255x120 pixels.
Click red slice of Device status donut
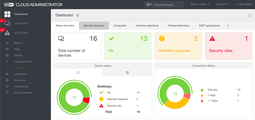[x=86, y=101]
